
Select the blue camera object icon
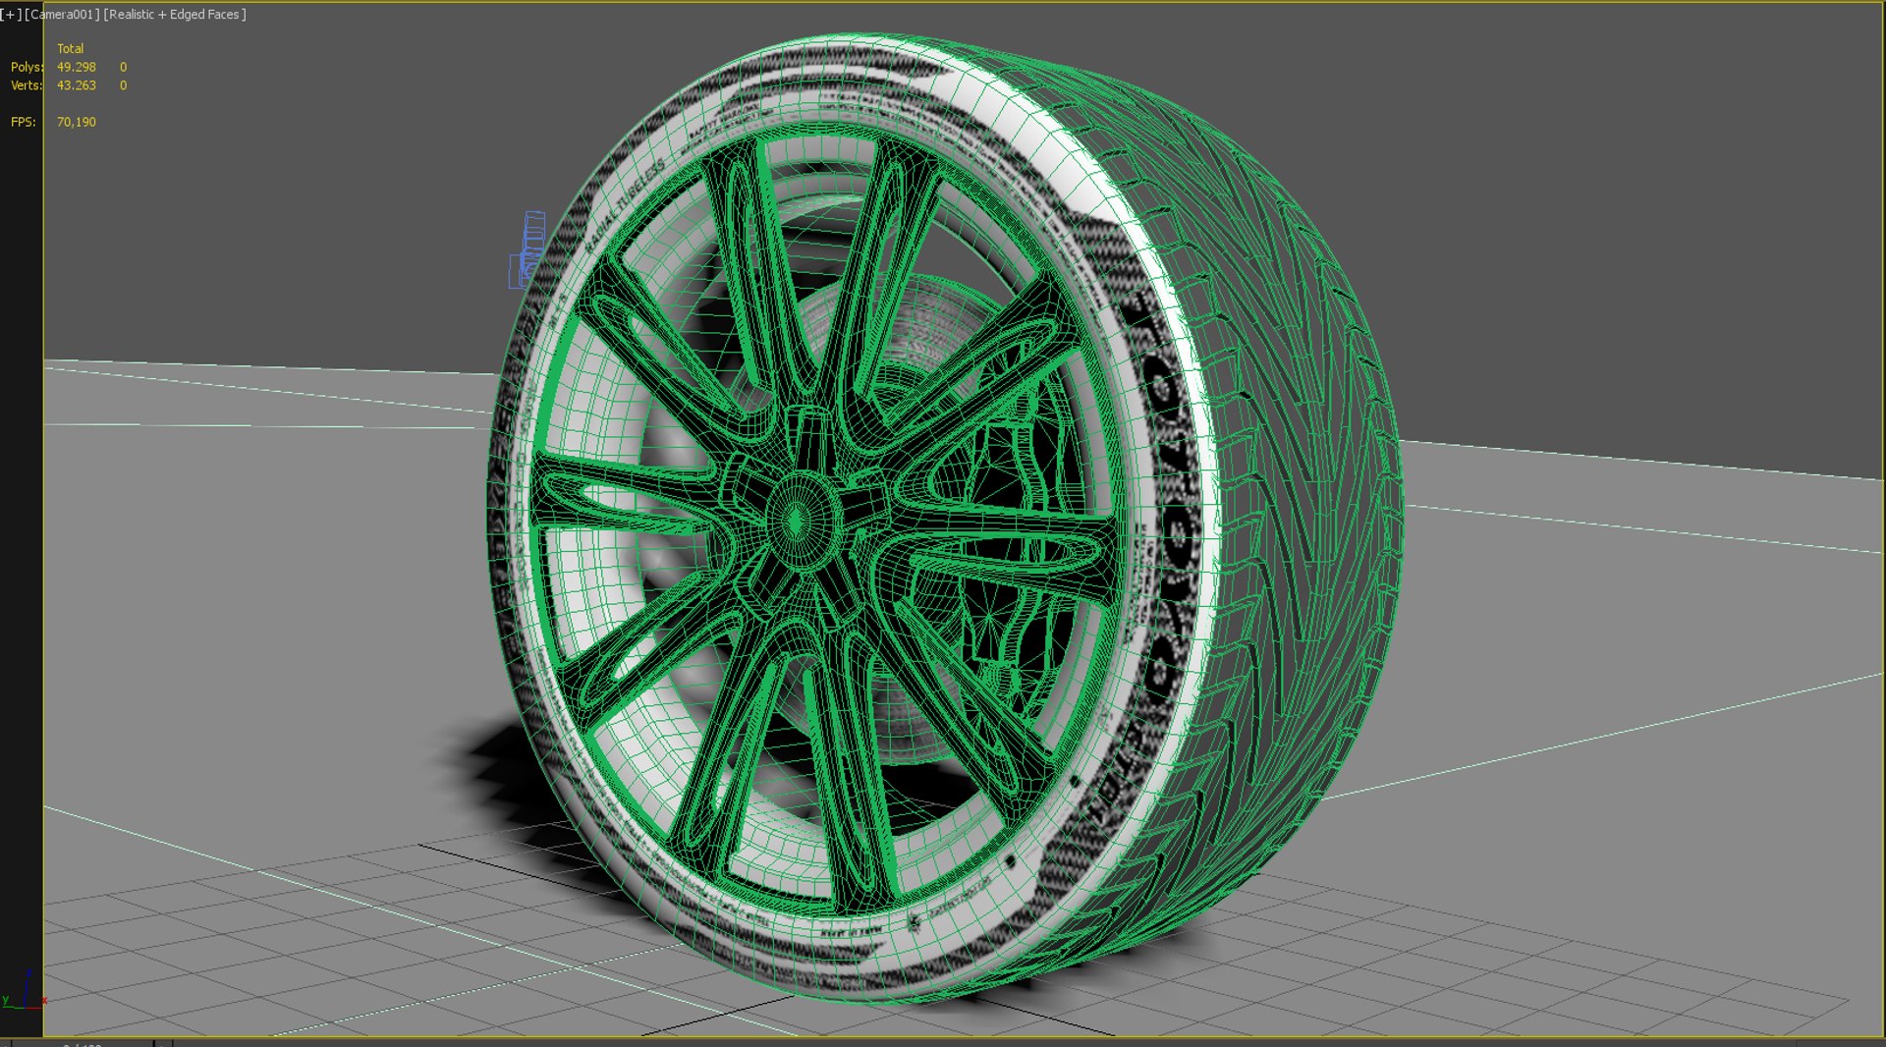click(527, 249)
